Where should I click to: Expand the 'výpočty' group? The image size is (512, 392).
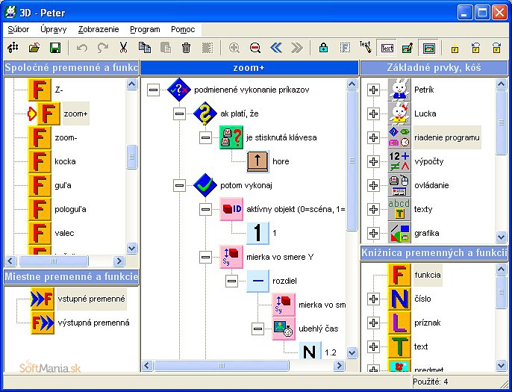tap(374, 161)
